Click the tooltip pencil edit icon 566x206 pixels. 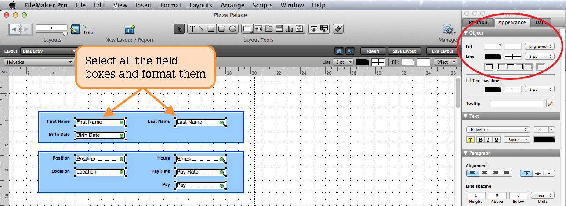tap(550, 103)
